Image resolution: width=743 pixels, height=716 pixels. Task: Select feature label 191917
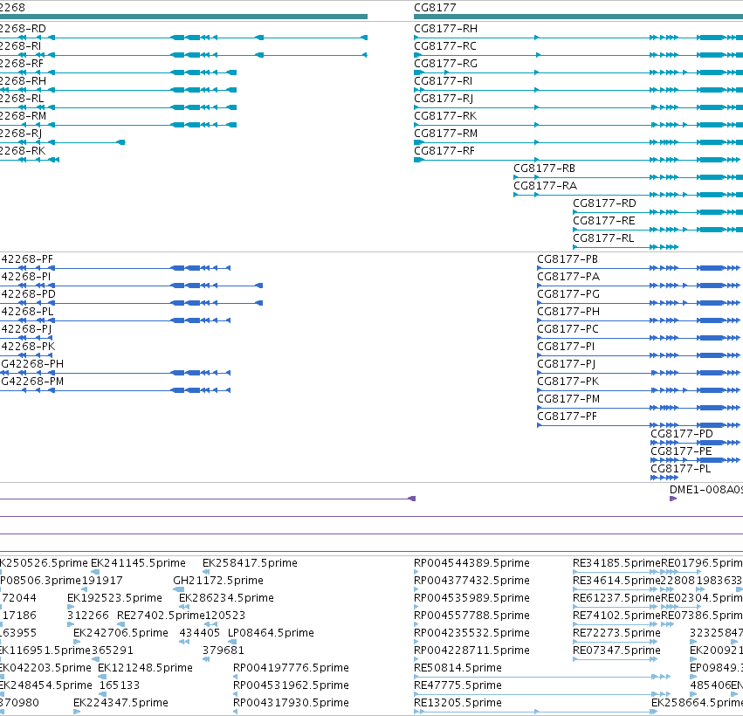pos(102,581)
